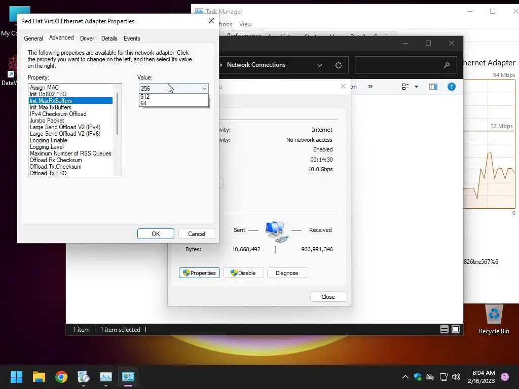Open the View menu in Task Manager
The image size is (519, 389).
tap(245, 24)
